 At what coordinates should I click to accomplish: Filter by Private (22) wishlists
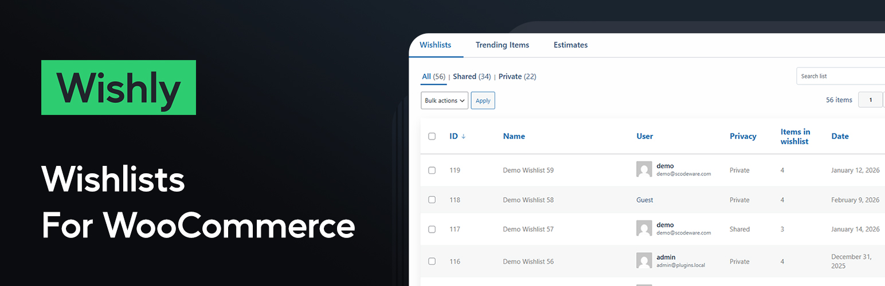click(518, 77)
